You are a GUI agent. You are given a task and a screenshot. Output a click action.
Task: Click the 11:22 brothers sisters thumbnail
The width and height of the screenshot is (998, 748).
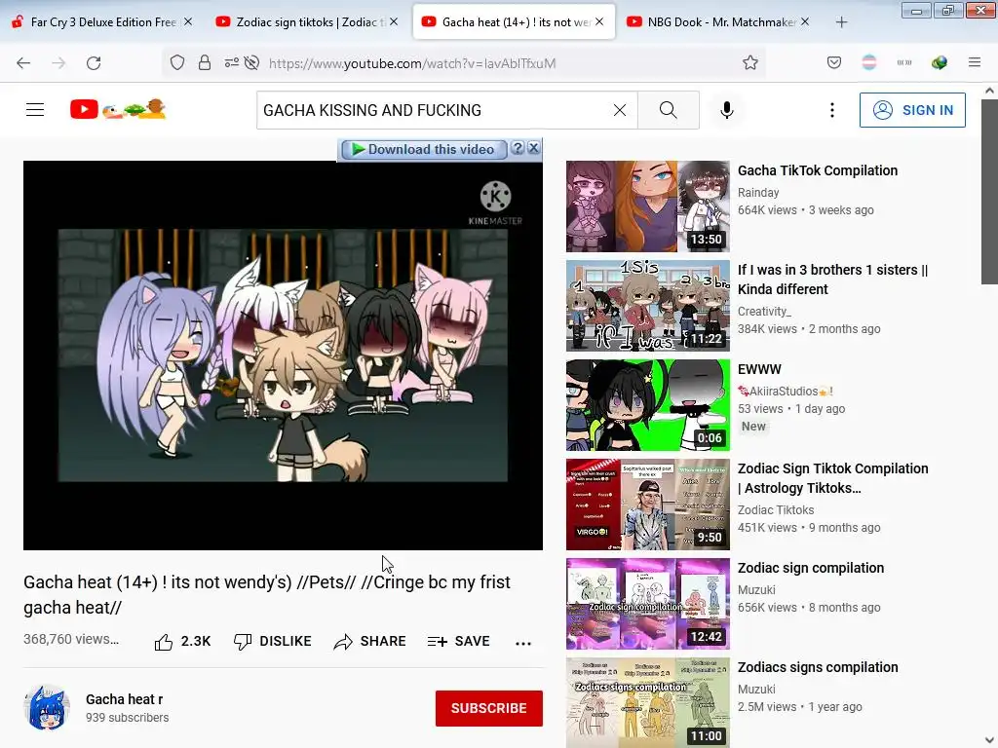648,305
